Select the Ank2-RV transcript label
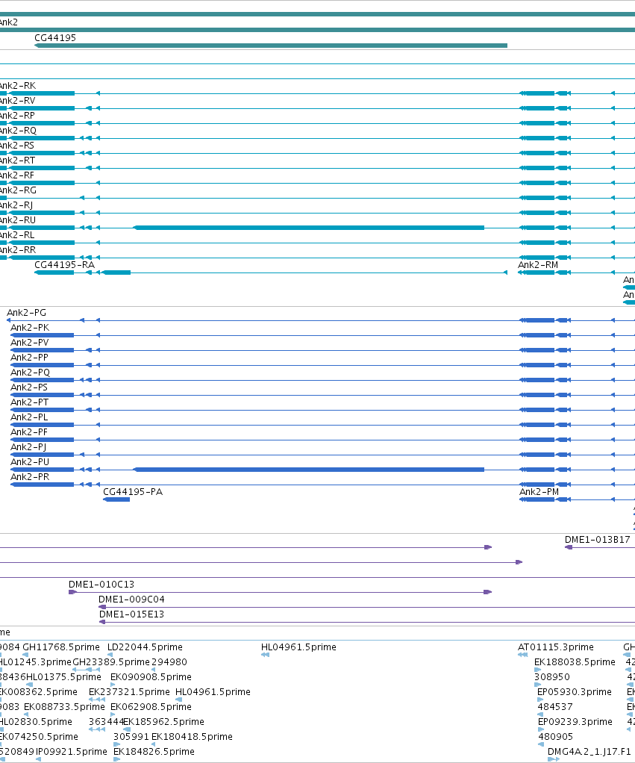Image resolution: width=635 pixels, height=763 pixels. click(17, 101)
